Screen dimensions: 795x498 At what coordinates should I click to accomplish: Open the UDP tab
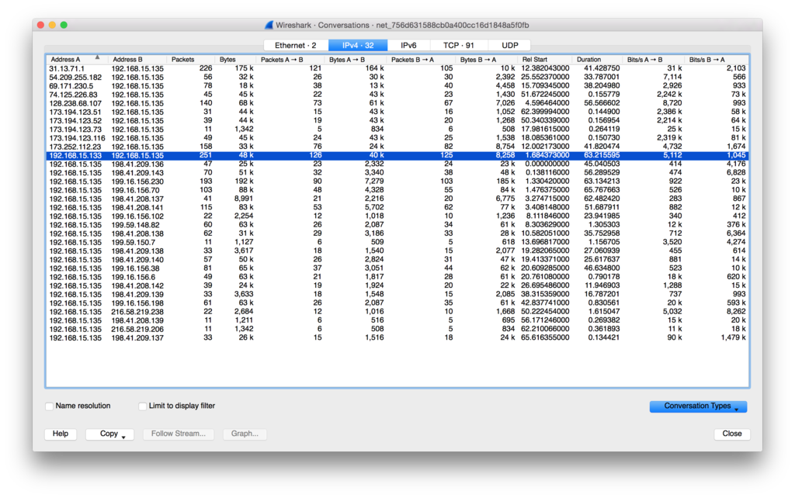tap(509, 45)
